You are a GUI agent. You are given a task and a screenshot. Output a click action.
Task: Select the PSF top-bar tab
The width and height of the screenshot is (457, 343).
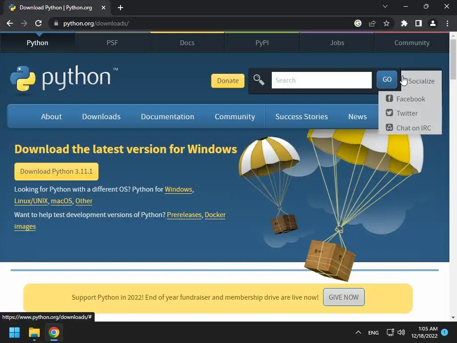tap(112, 42)
